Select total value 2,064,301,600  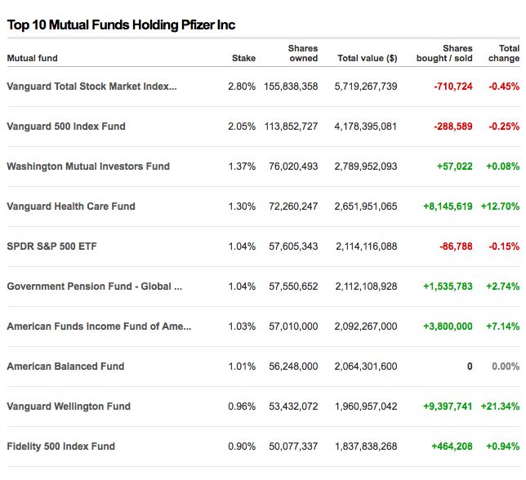(366, 367)
